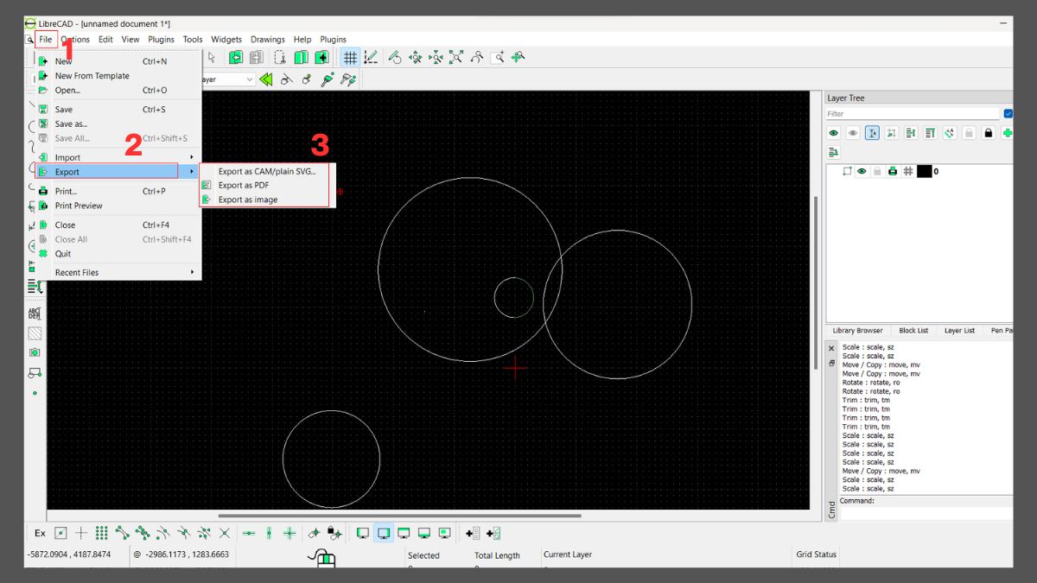This screenshot has width=1037, height=583.
Task: Switch to the Block List tab
Action: coord(913,330)
